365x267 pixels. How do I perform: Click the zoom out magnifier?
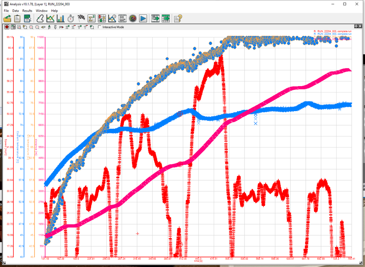click(x=37, y=27)
